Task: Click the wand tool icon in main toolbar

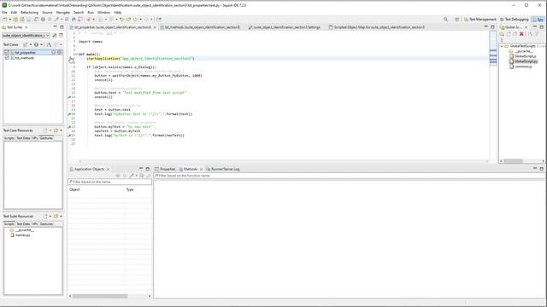Action: pos(56,20)
